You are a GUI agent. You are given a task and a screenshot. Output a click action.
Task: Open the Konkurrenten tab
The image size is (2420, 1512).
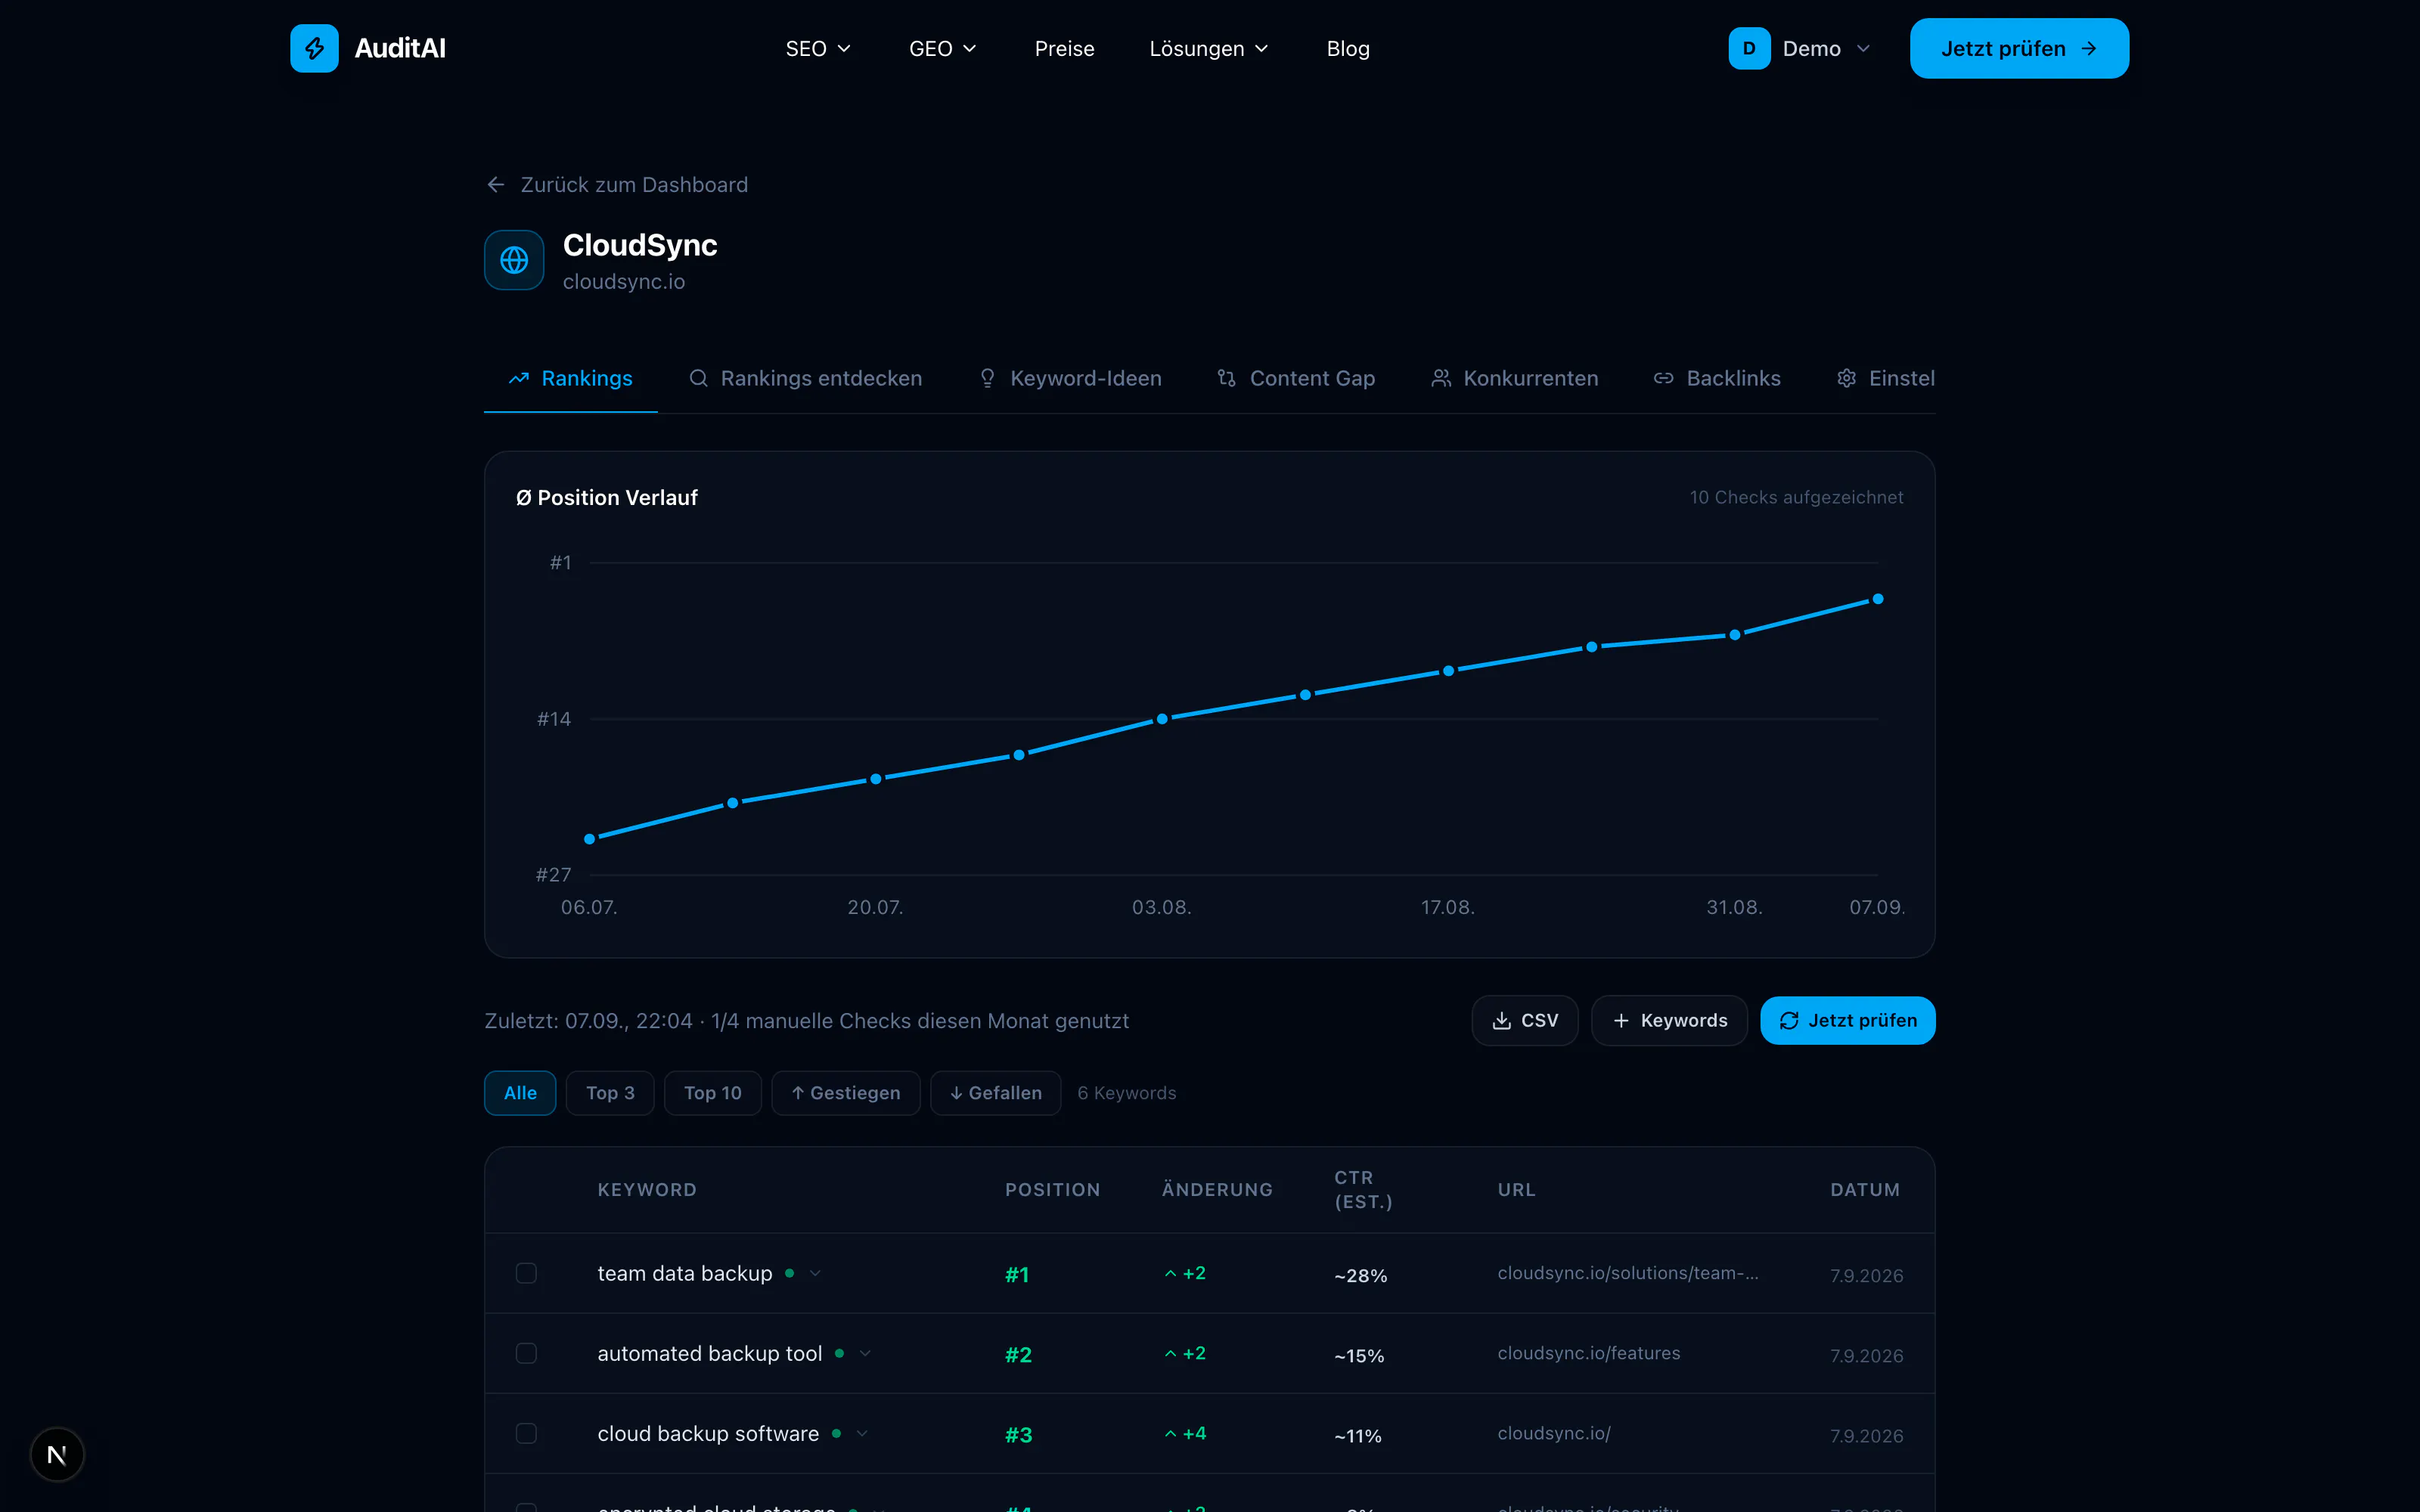coord(1515,378)
